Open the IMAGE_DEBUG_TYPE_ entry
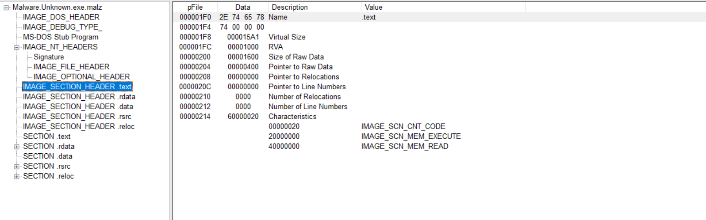706x220 pixels. click(62, 27)
